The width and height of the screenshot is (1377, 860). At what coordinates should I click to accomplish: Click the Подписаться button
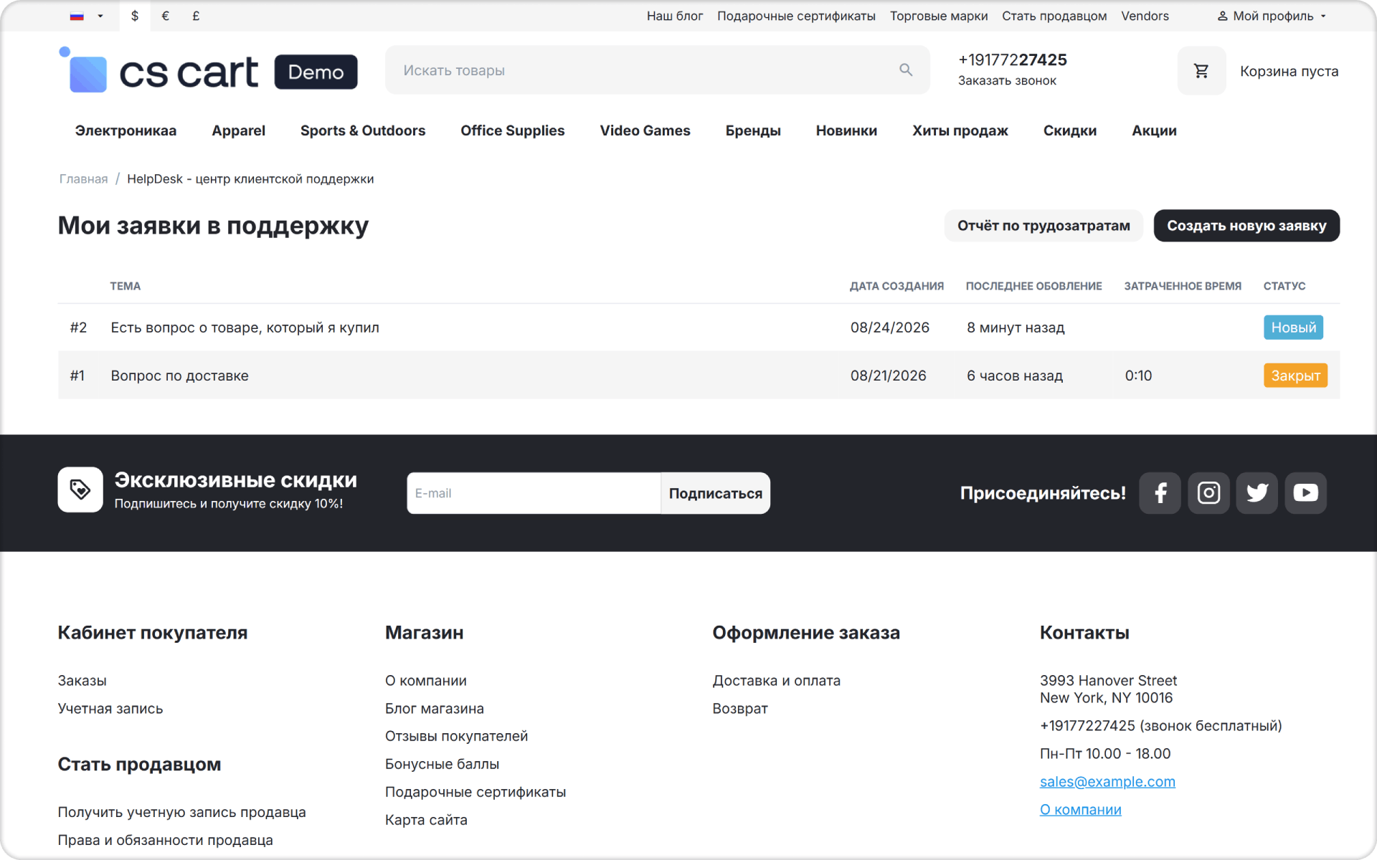pyautogui.click(x=715, y=493)
